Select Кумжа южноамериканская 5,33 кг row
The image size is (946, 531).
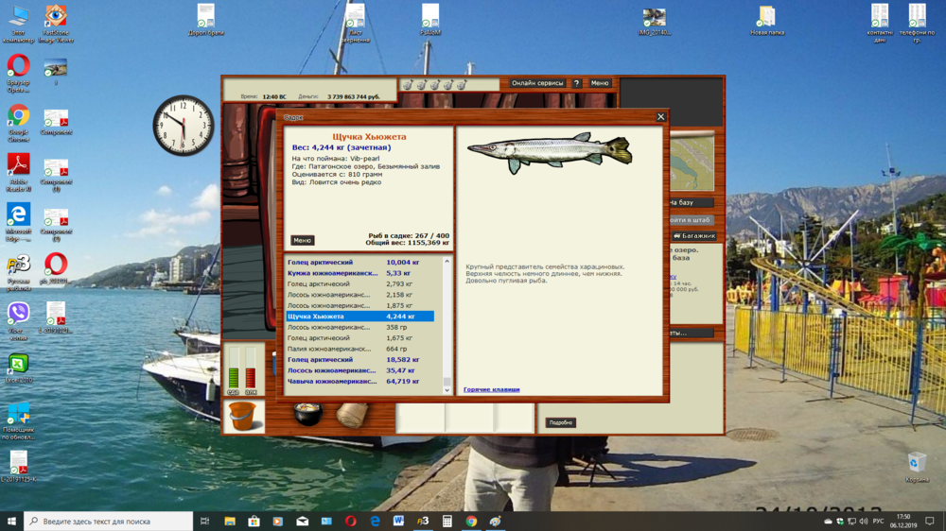359,273
